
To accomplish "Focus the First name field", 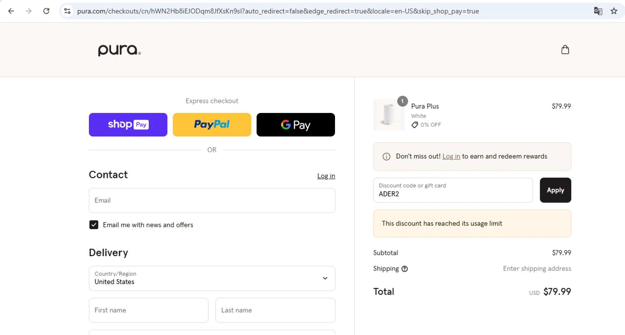I will coord(149,310).
